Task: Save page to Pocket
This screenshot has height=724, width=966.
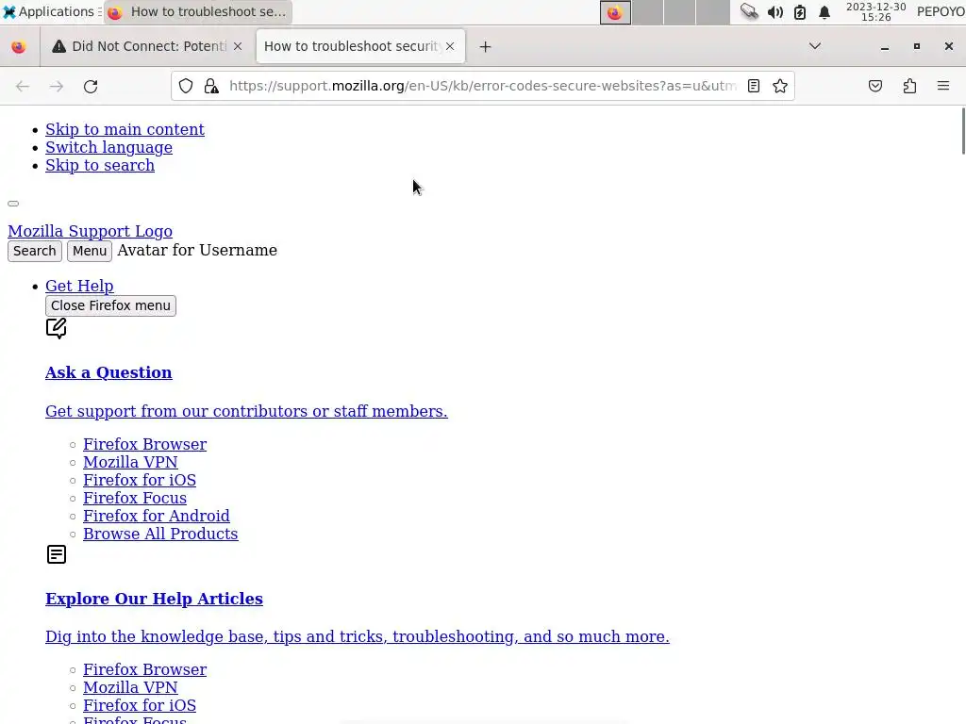Action: pyautogui.click(x=875, y=86)
